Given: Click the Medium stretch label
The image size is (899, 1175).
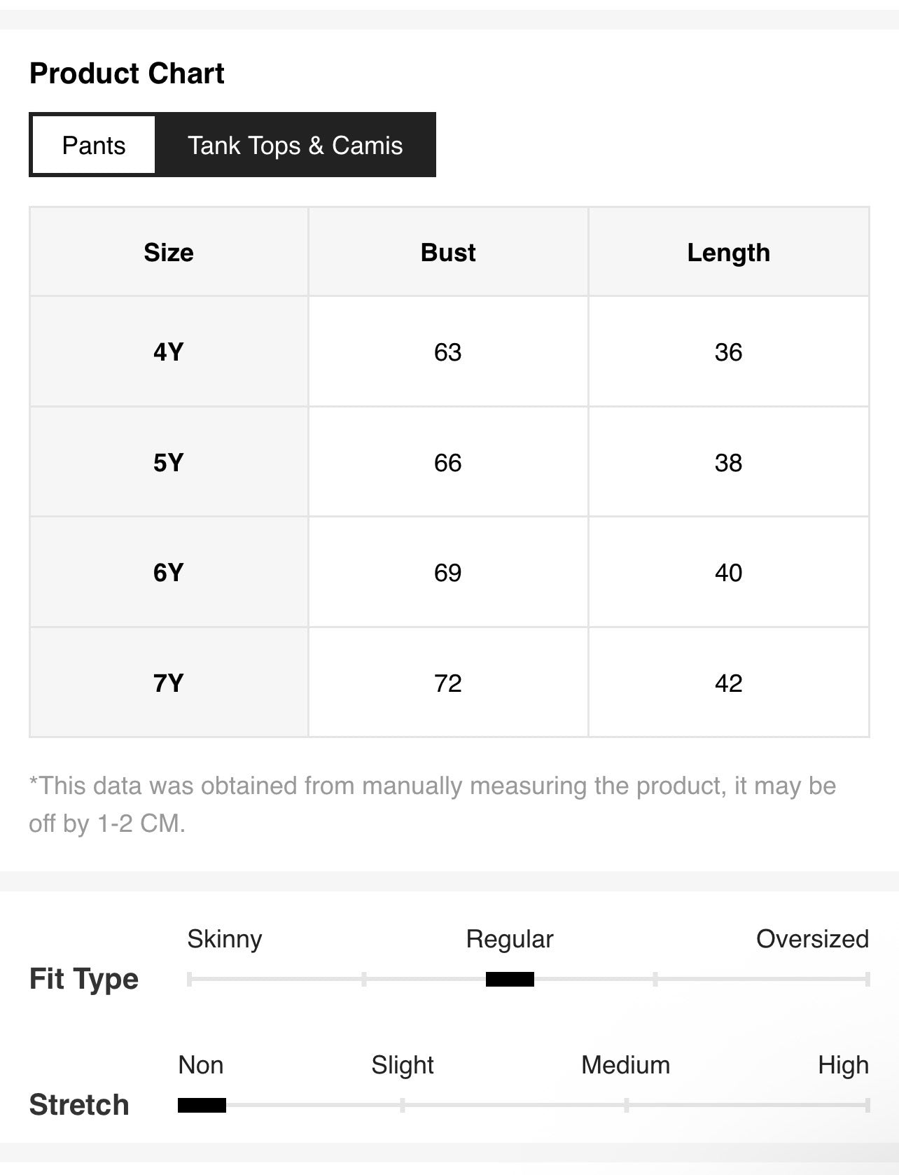Looking at the screenshot, I should tap(626, 1065).
